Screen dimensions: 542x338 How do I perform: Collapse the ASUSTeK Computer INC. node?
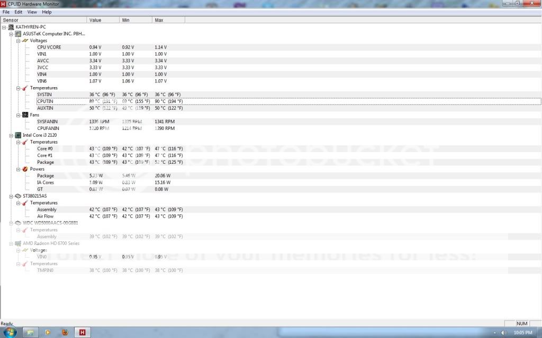[11, 34]
